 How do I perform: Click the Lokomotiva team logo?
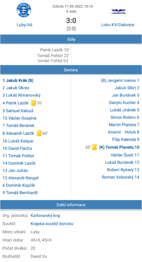[x=118, y=11]
